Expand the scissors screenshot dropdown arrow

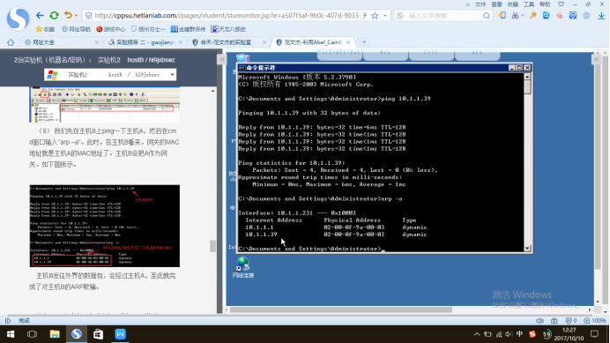[523, 16]
